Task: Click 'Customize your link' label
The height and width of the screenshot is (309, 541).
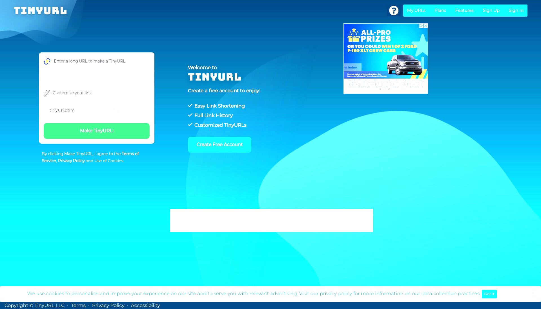Action: click(72, 93)
